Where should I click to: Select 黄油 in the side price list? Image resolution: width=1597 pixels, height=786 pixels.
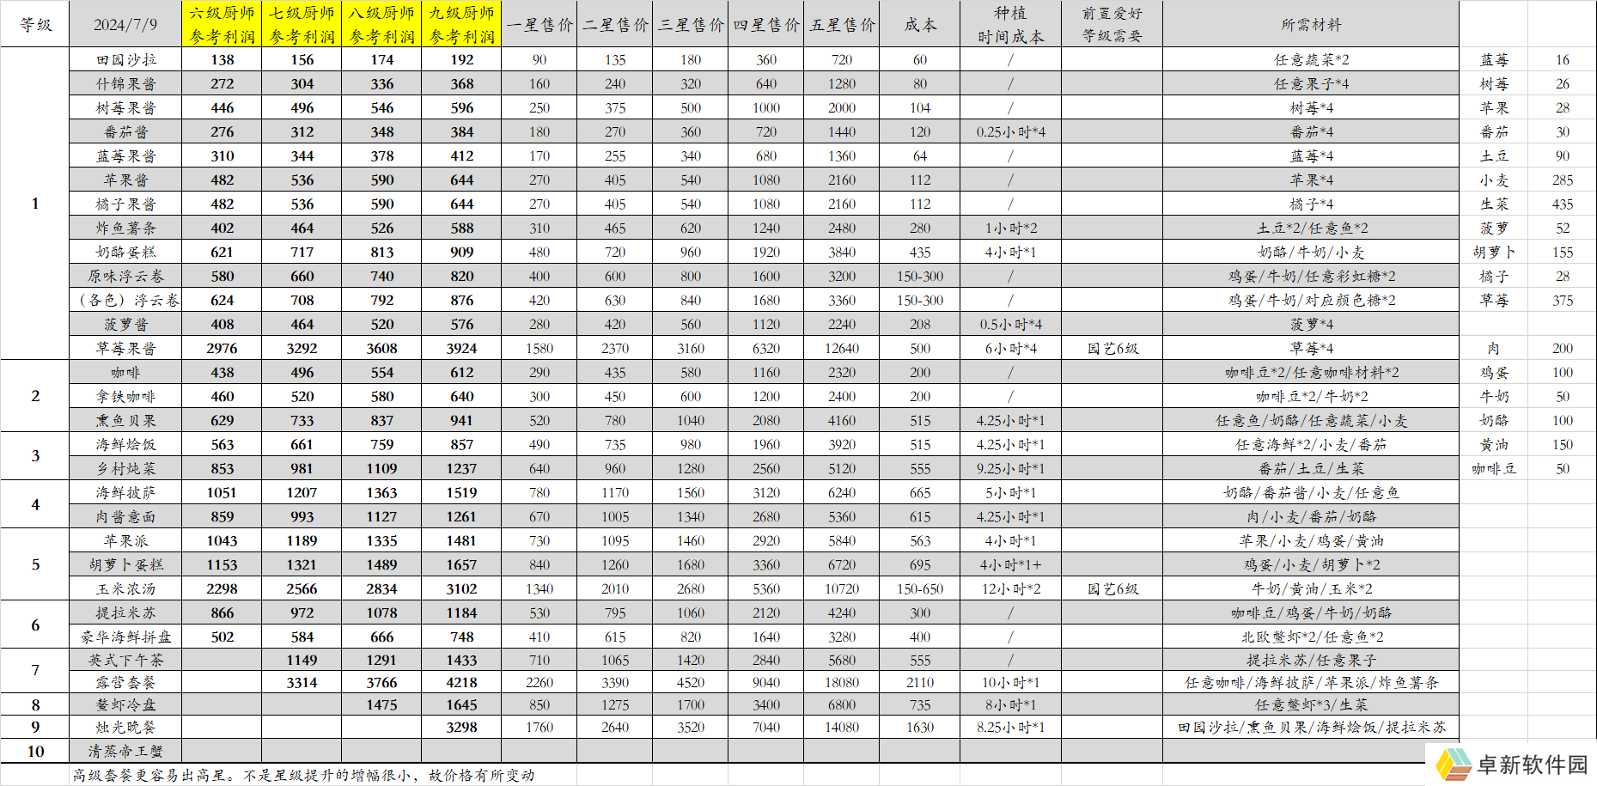1494,444
